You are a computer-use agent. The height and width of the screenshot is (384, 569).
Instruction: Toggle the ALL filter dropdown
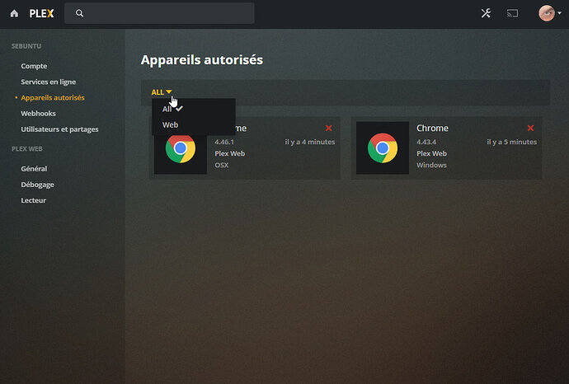point(162,92)
